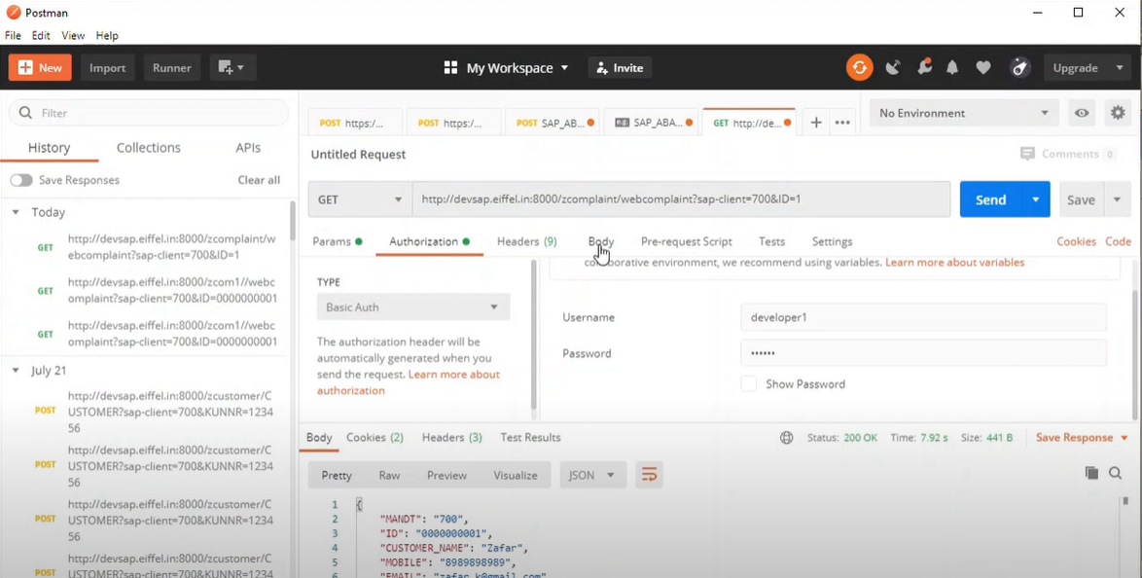Open new window dropdown icon

coord(233,68)
